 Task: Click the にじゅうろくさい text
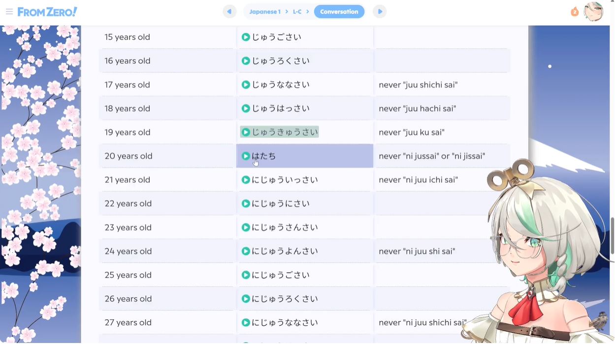[285, 299]
